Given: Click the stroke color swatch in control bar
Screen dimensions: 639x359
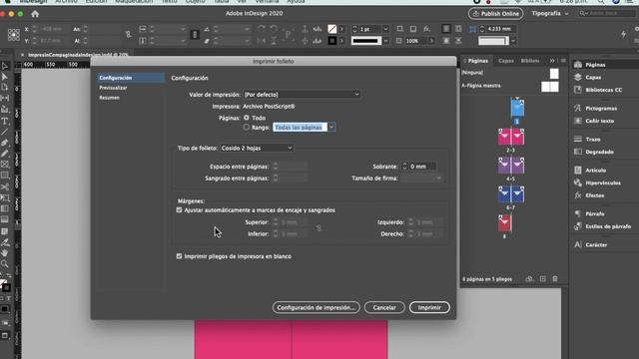Looking at the screenshot, I should (x=332, y=41).
